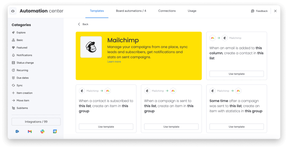Select the Subitems category label
The image size is (288, 149).
pos(22,108)
